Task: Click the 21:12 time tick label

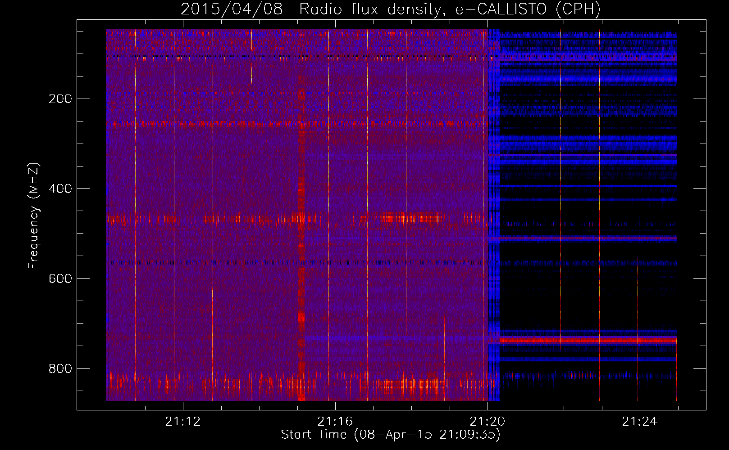Action: [182, 422]
